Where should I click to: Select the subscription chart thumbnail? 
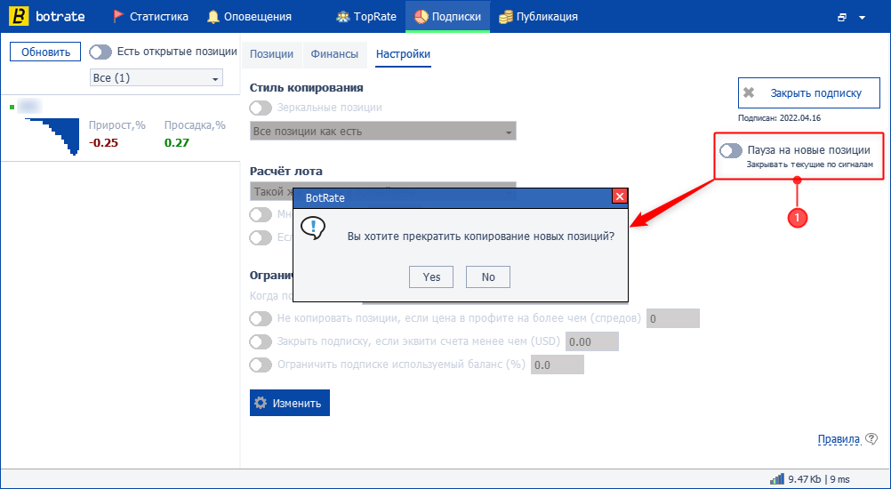[52, 136]
